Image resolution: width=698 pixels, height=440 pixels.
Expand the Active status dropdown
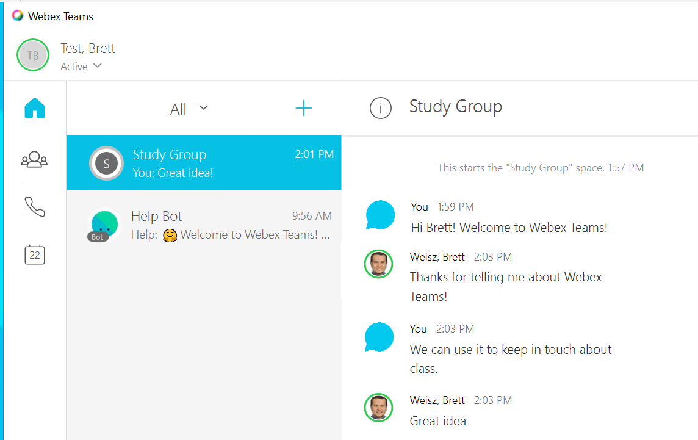point(81,67)
